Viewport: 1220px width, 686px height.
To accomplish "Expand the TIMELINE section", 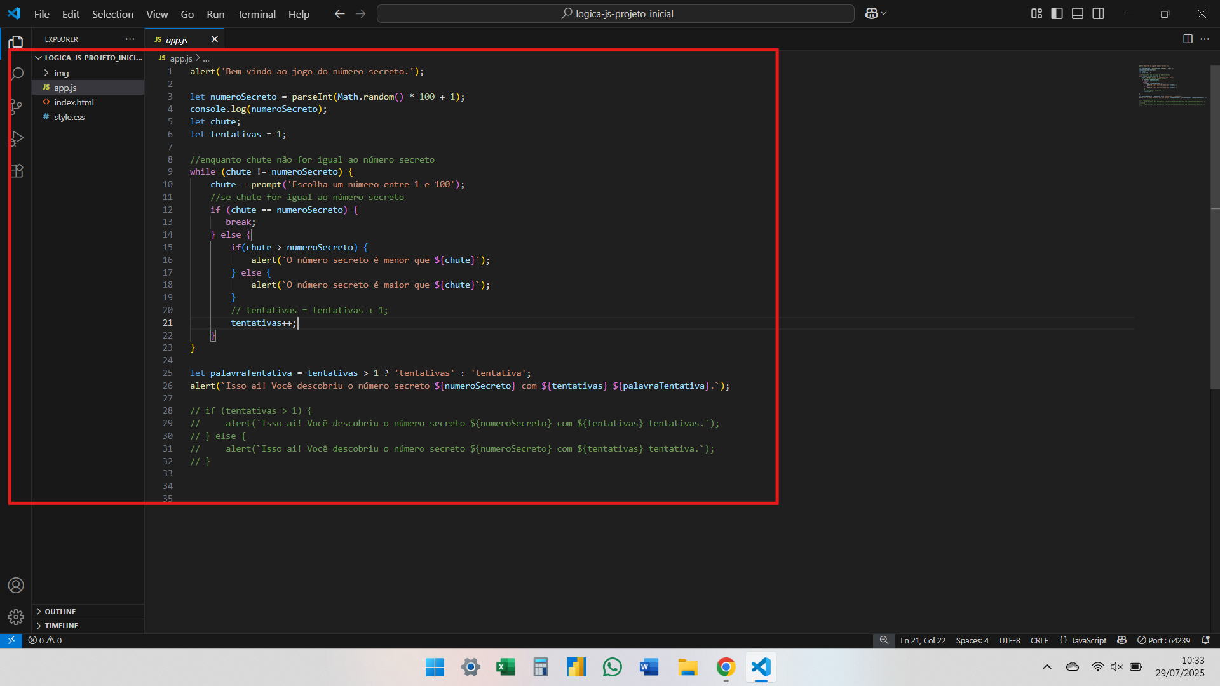I will coord(88,626).
